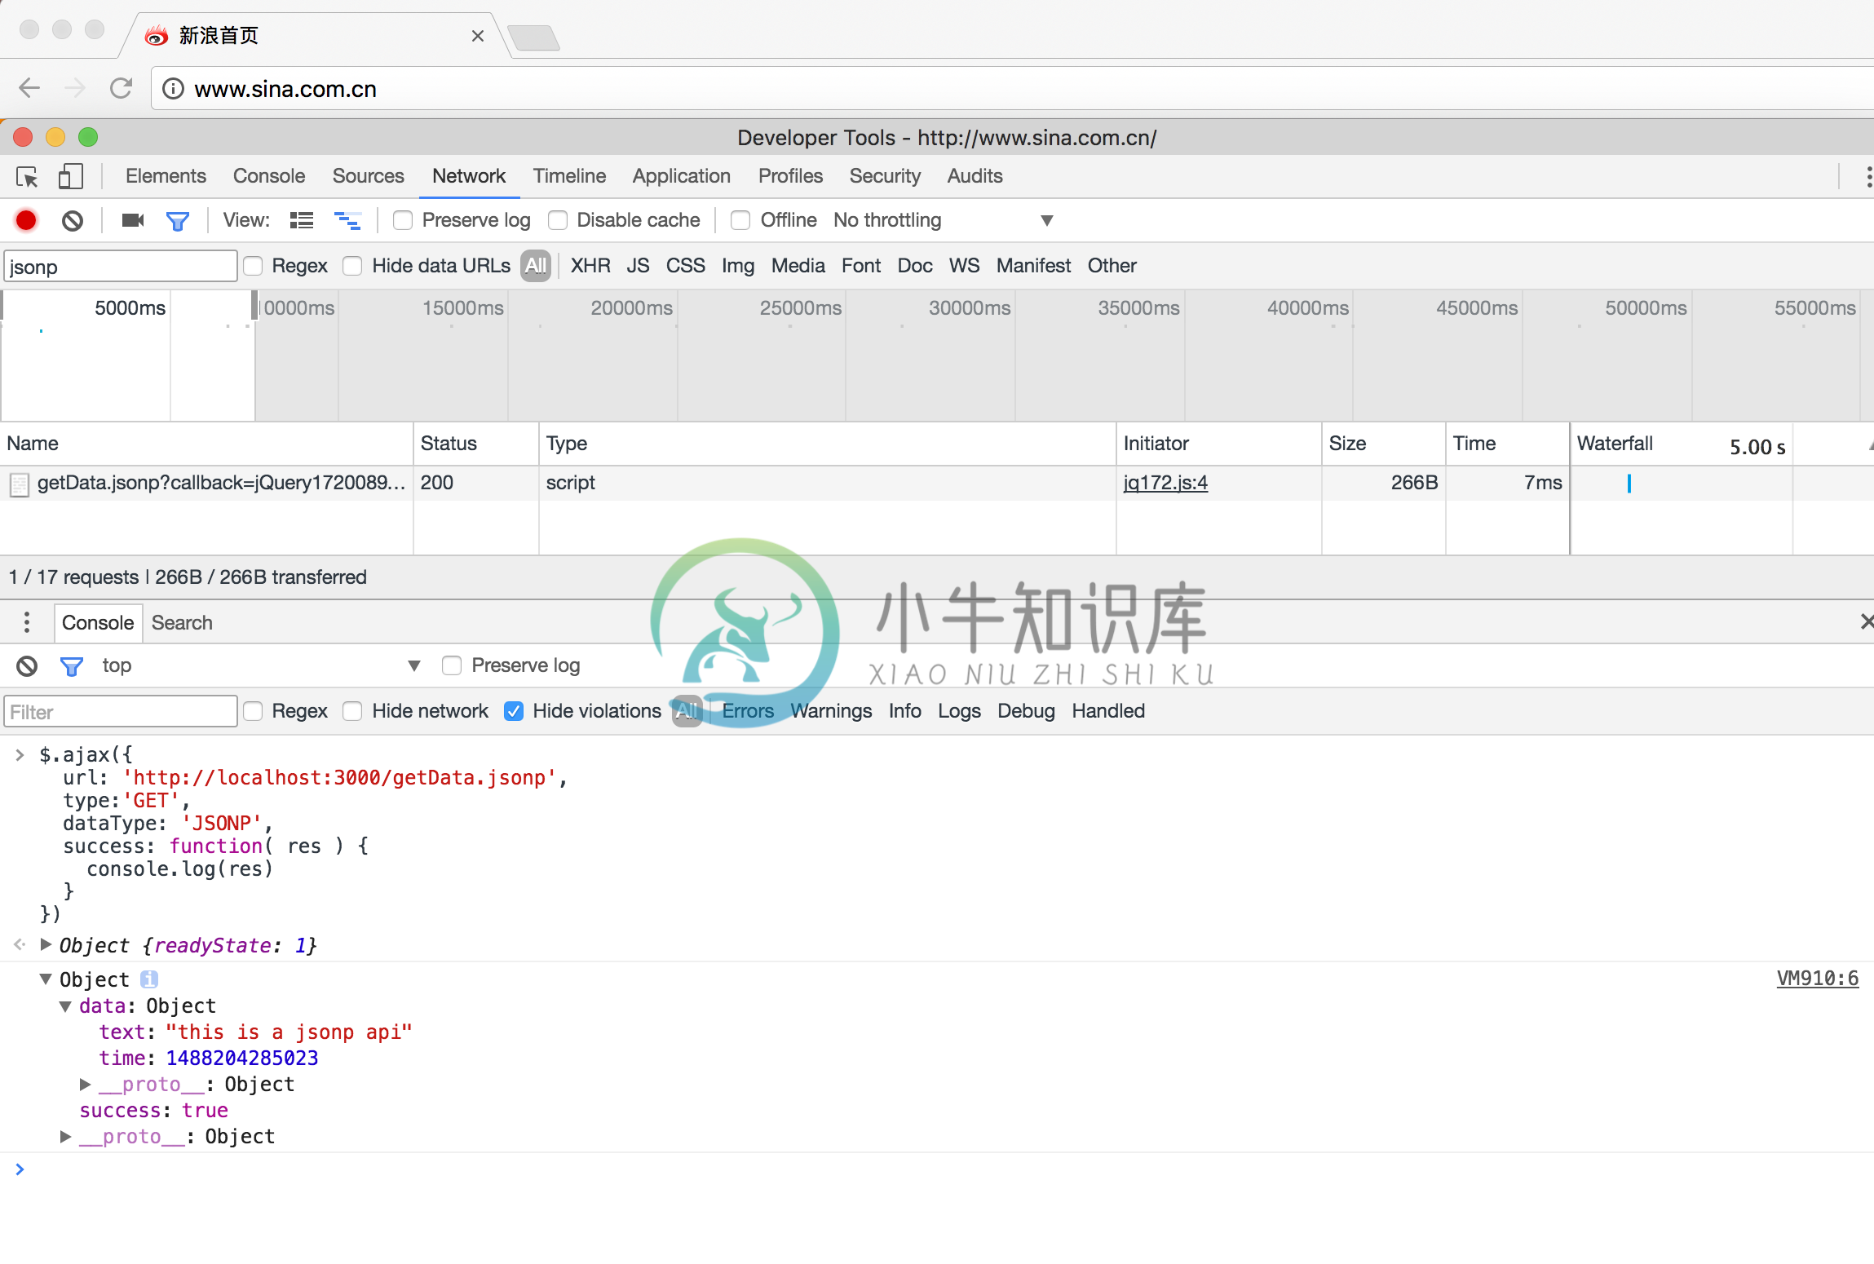The image size is (1874, 1264).
Task: Check Hide data URLs
Action: 352,266
